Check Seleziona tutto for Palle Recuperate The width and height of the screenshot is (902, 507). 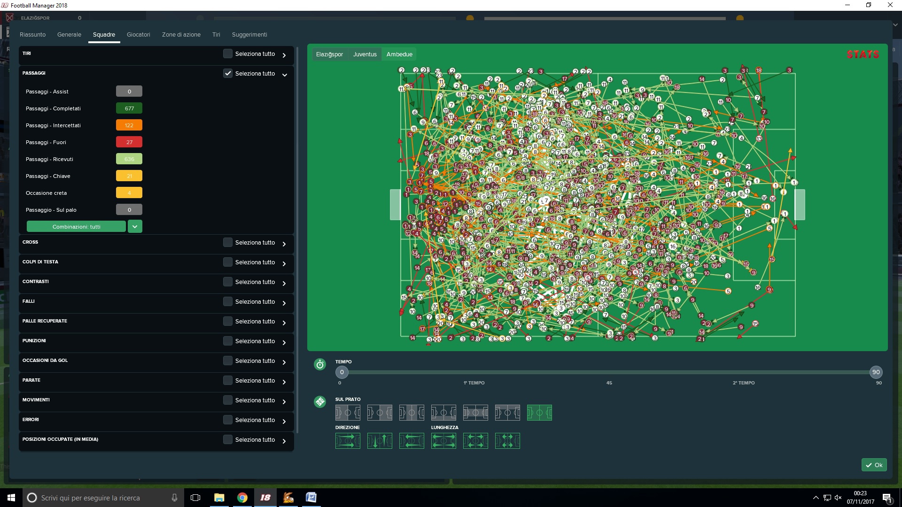228,322
